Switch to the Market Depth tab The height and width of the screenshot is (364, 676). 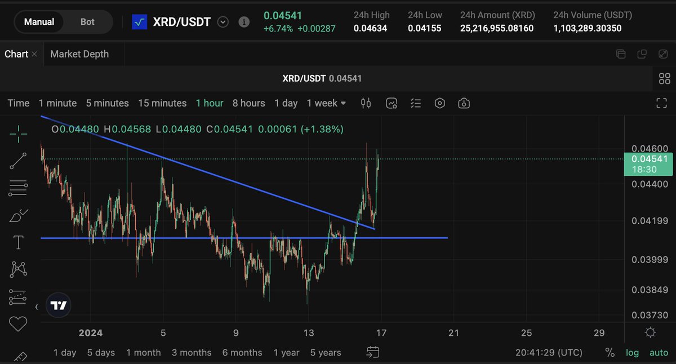tap(79, 54)
